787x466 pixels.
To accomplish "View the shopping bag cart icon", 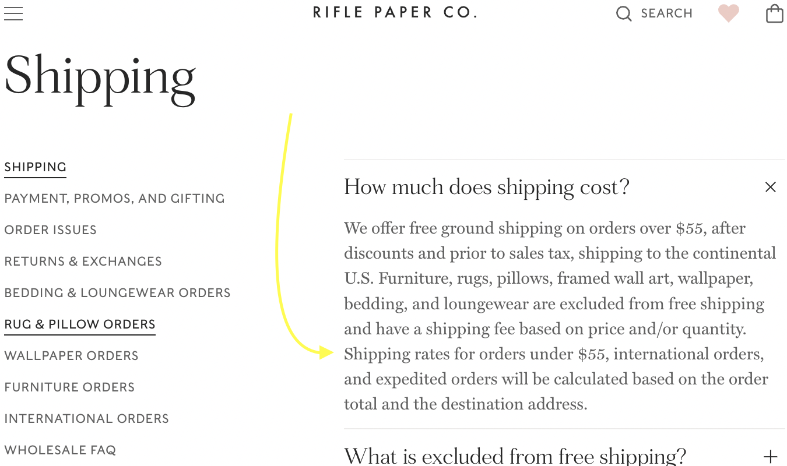I will (774, 13).
